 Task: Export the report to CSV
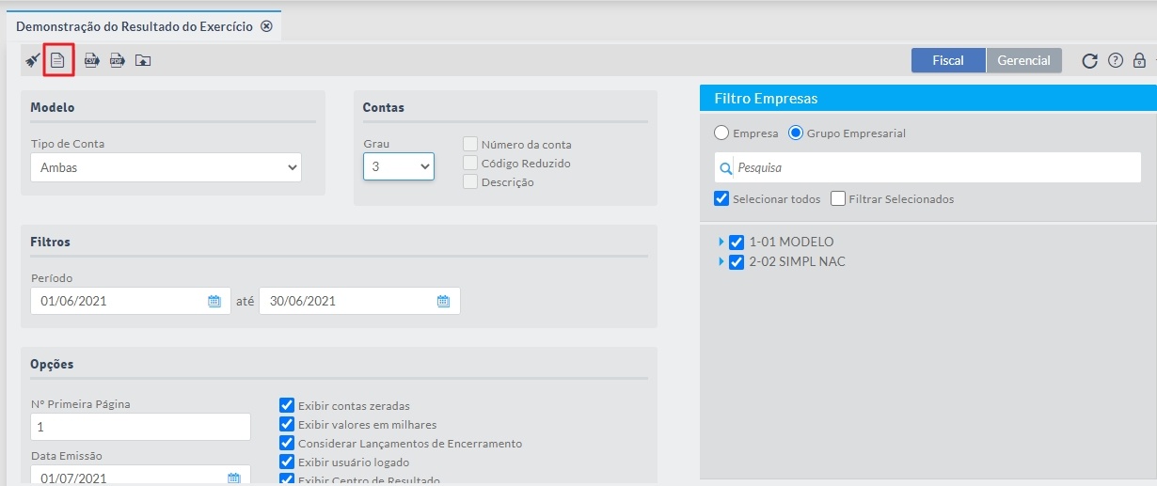tap(92, 60)
